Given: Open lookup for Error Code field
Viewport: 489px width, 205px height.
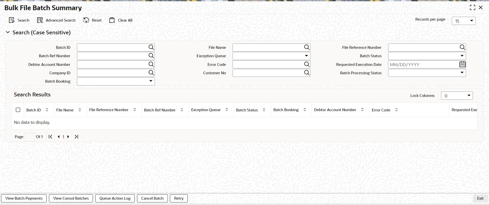Looking at the screenshot, I should pos(307,64).
